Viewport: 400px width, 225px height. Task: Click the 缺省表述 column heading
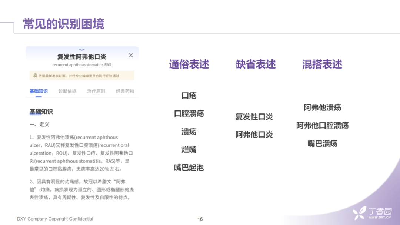click(256, 64)
